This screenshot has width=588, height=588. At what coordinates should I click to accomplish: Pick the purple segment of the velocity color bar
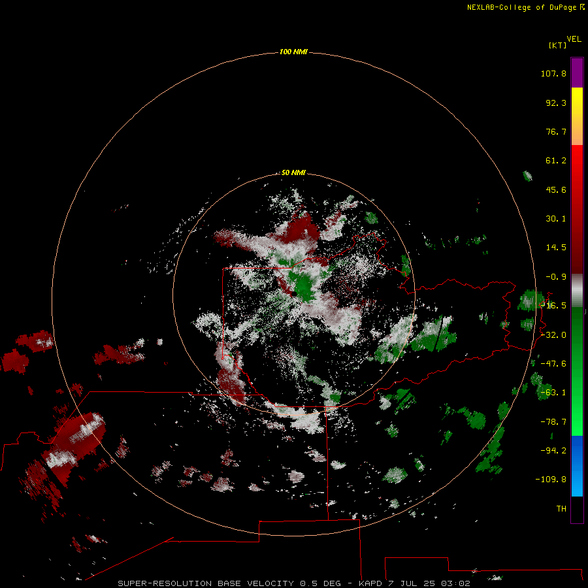point(577,73)
